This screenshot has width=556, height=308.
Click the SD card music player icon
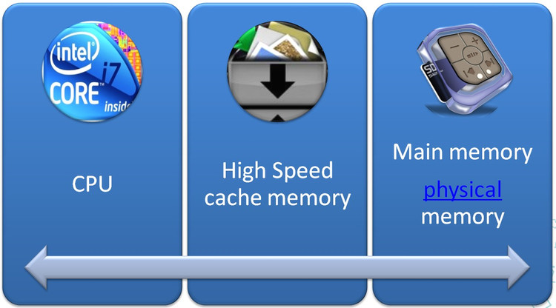pos(465,69)
